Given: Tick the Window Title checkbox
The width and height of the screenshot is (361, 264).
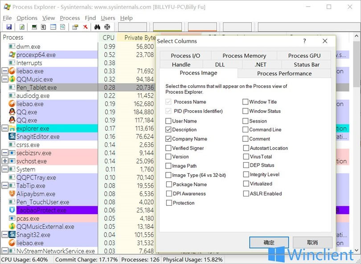Looking at the screenshot, I should (245, 102).
